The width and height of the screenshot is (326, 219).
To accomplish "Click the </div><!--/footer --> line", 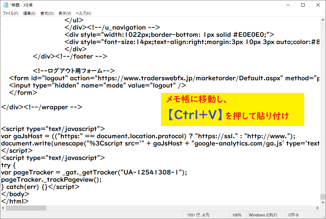I will click(x=70, y=56).
